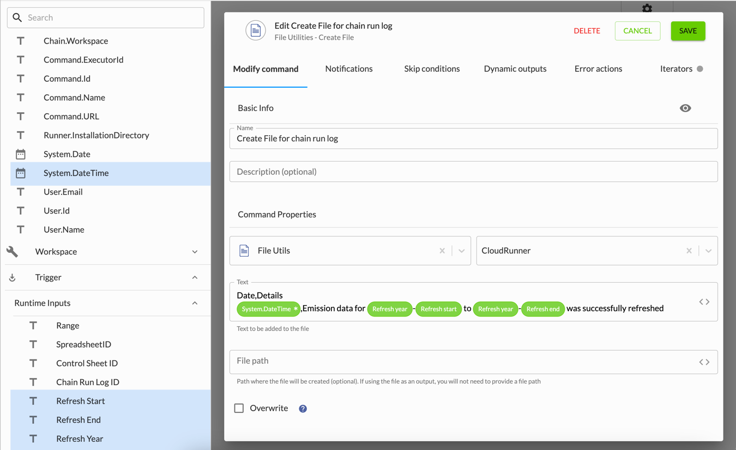
Task: Click the settings gear icon at top
Action: pyautogui.click(x=647, y=8)
